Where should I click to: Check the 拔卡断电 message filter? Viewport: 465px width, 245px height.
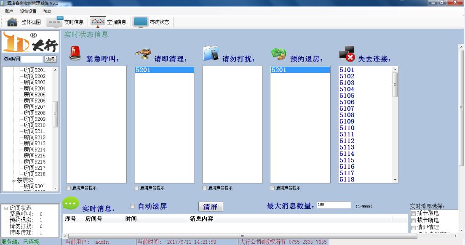[413, 221]
